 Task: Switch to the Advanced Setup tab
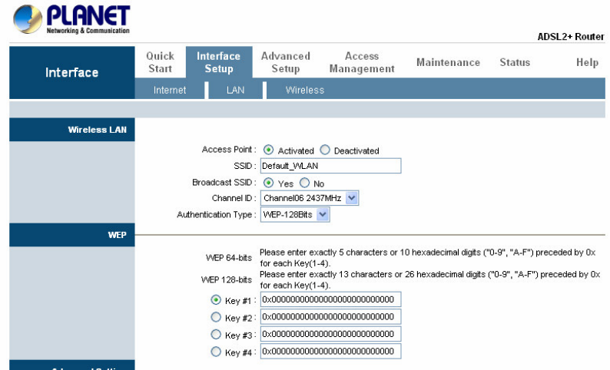[x=285, y=62]
